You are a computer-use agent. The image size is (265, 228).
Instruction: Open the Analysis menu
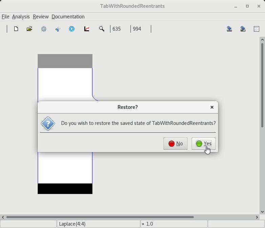pyautogui.click(x=21, y=17)
